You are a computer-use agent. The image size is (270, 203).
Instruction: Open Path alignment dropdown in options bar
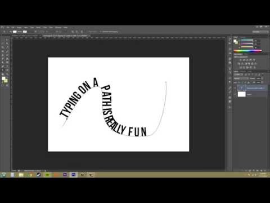pos(77,32)
